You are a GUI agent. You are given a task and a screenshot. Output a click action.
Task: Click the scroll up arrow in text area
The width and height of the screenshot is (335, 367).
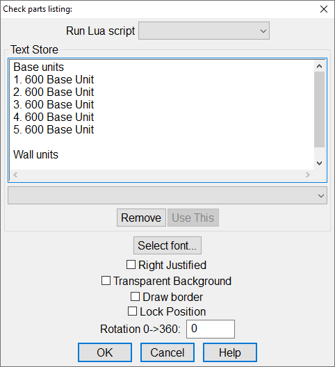point(319,66)
